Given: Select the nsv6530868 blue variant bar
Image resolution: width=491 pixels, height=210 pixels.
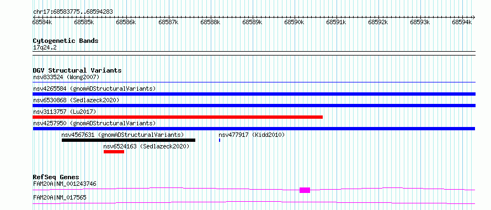Looking at the screenshot, I should pos(254,106).
